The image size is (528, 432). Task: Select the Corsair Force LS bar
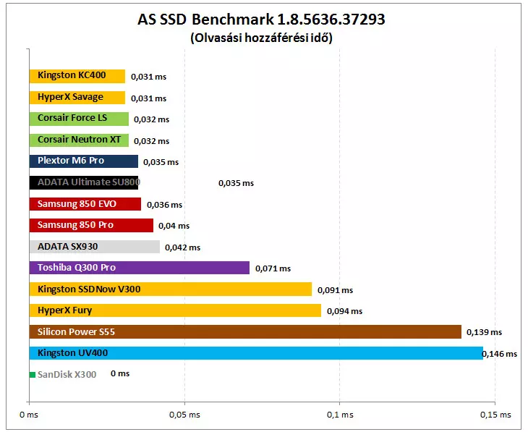(x=79, y=119)
